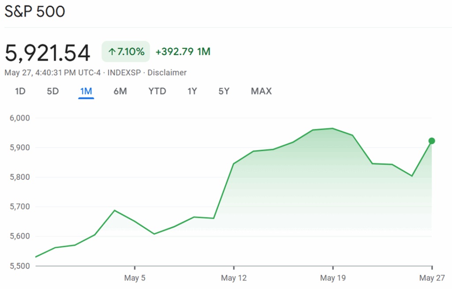452x289 pixels.
Task: Click the 5,700 y-axis label
Action: tap(20, 207)
